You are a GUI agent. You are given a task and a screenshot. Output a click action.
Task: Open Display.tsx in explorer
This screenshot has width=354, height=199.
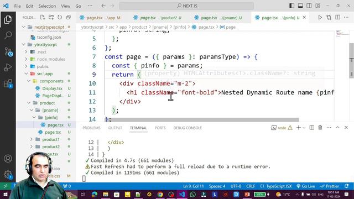53,88
